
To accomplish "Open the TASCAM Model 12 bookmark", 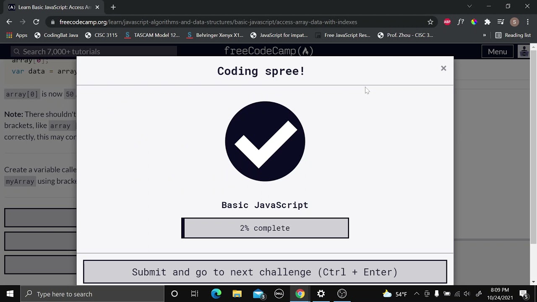I will click(x=152, y=35).
